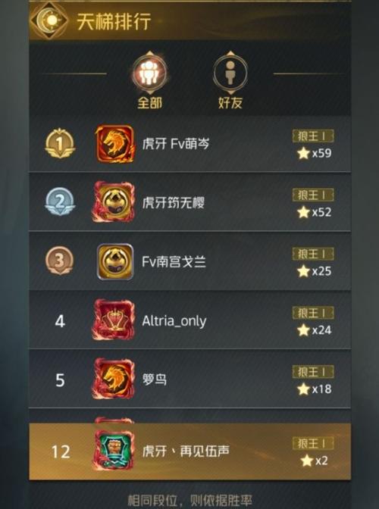Click the 天梯排行 title text
This screenshot has height=509, width=379.
point(114,21)
